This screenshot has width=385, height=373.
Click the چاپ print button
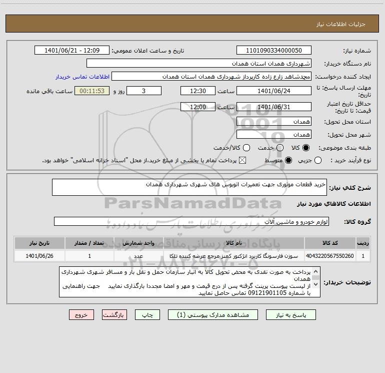coord(147,315)
